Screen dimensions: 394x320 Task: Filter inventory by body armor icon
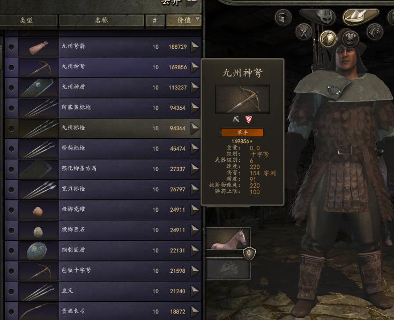[350, 38]
